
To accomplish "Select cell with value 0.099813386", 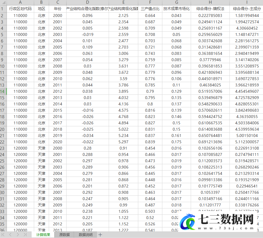I will 210,180.
